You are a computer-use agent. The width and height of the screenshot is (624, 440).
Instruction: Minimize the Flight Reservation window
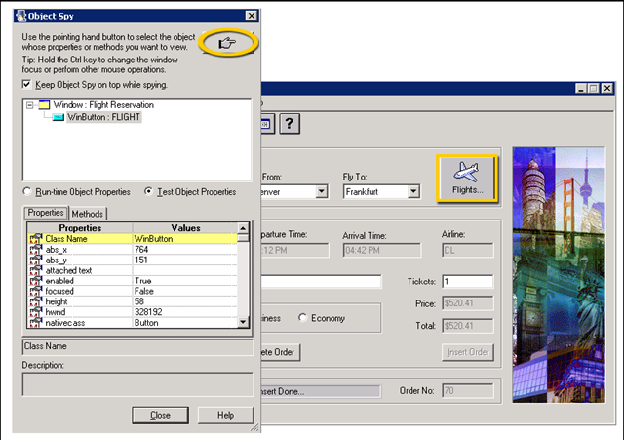click(581, 88)
